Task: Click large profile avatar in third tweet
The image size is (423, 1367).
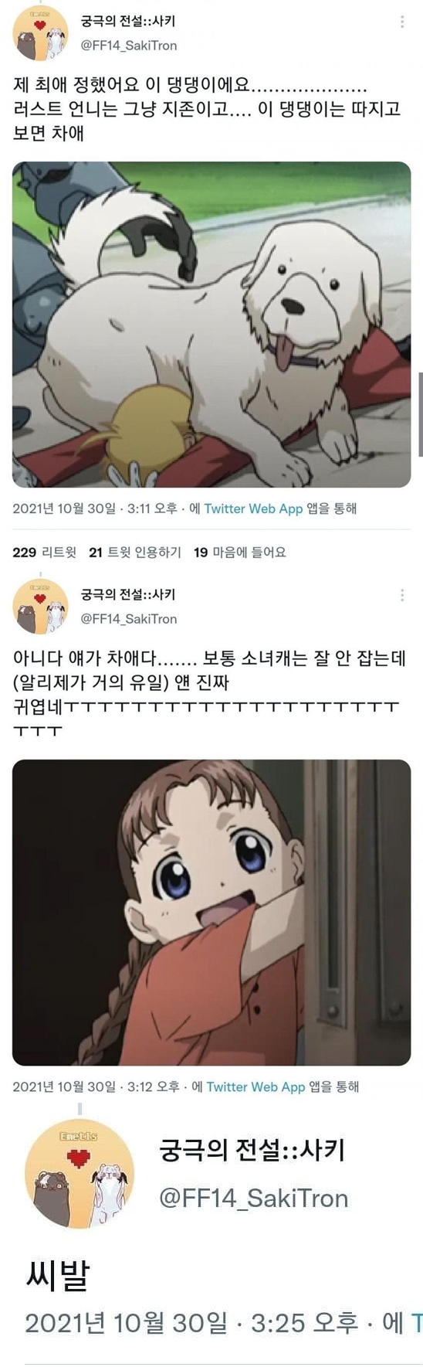Action: 80,1175
